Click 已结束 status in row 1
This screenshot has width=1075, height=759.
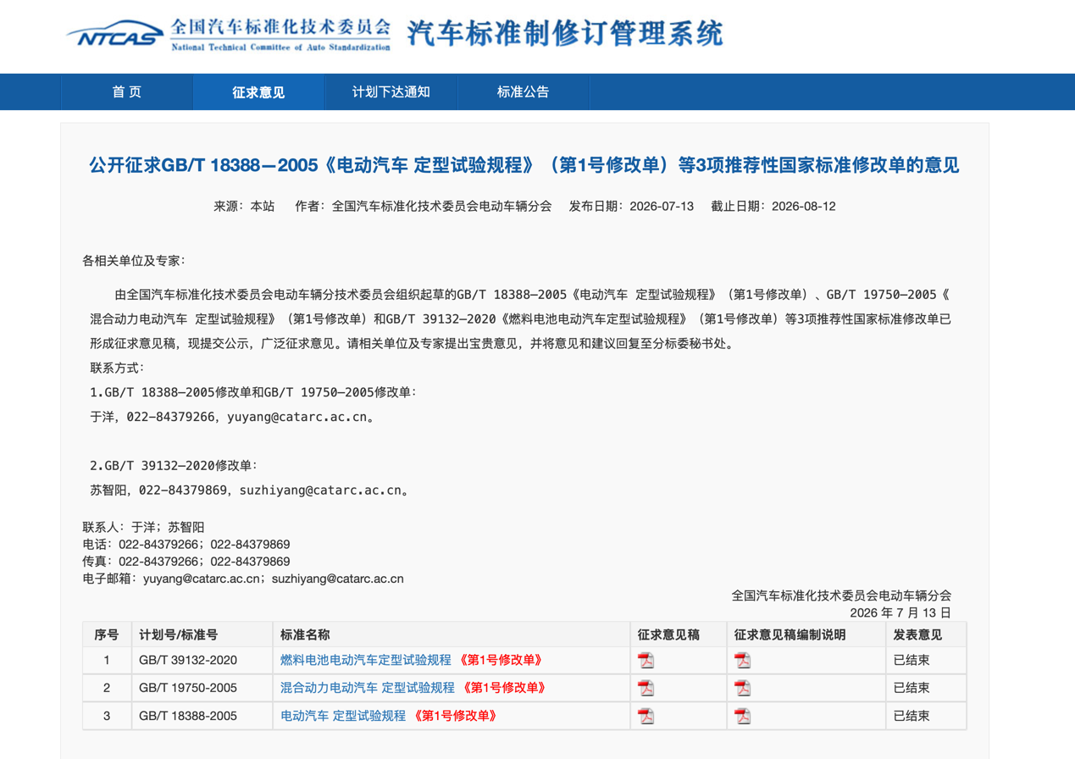[912, 660]
